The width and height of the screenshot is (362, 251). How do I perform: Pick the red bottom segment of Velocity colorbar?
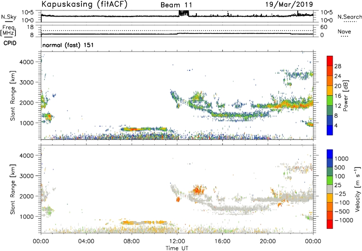click(x=330, y=224)
